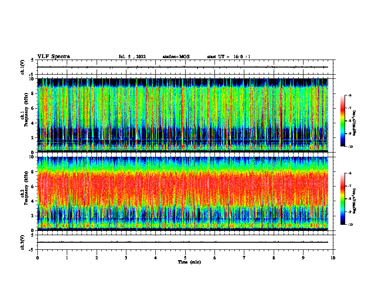Screen dimensions: 375x289
Task: Click the time axis tick label "9"
Action: [x=303, y=258]
